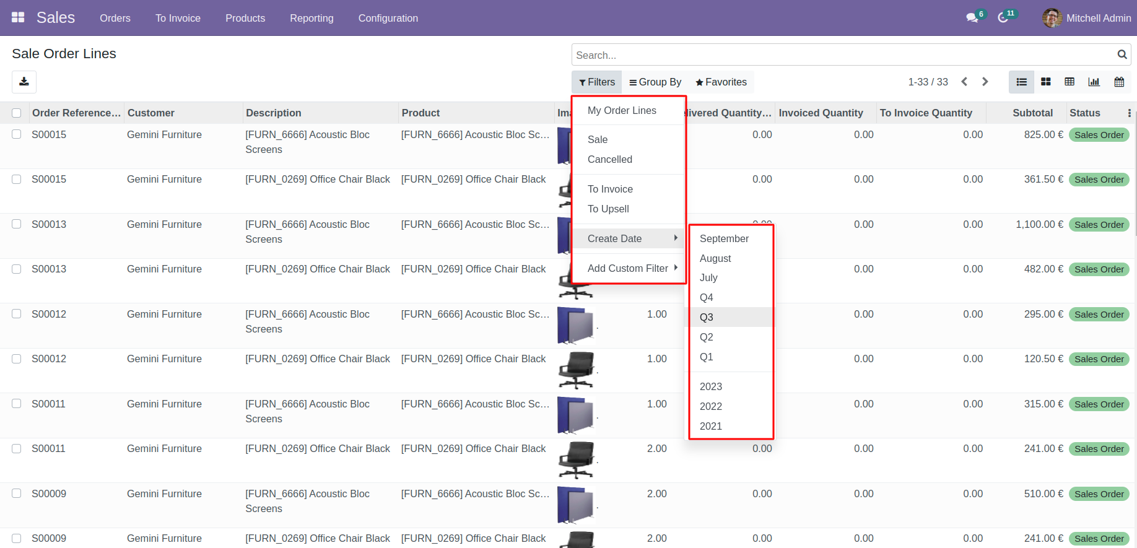Check the S00012 Office Chair row checkbox
Image resolution: width=1137 pixels, height=548 pixels.
click(x=17, y=359)
